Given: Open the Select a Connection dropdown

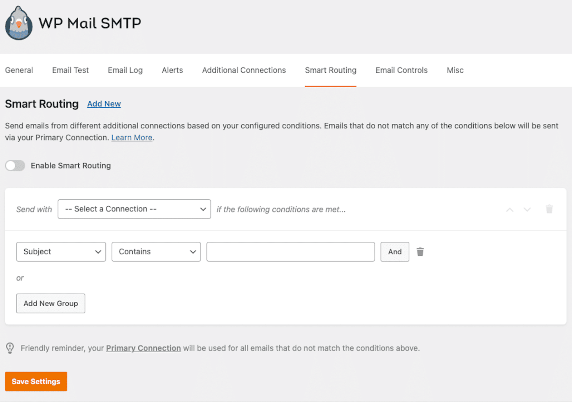Looking at the screenshot, I should [134, 209].
